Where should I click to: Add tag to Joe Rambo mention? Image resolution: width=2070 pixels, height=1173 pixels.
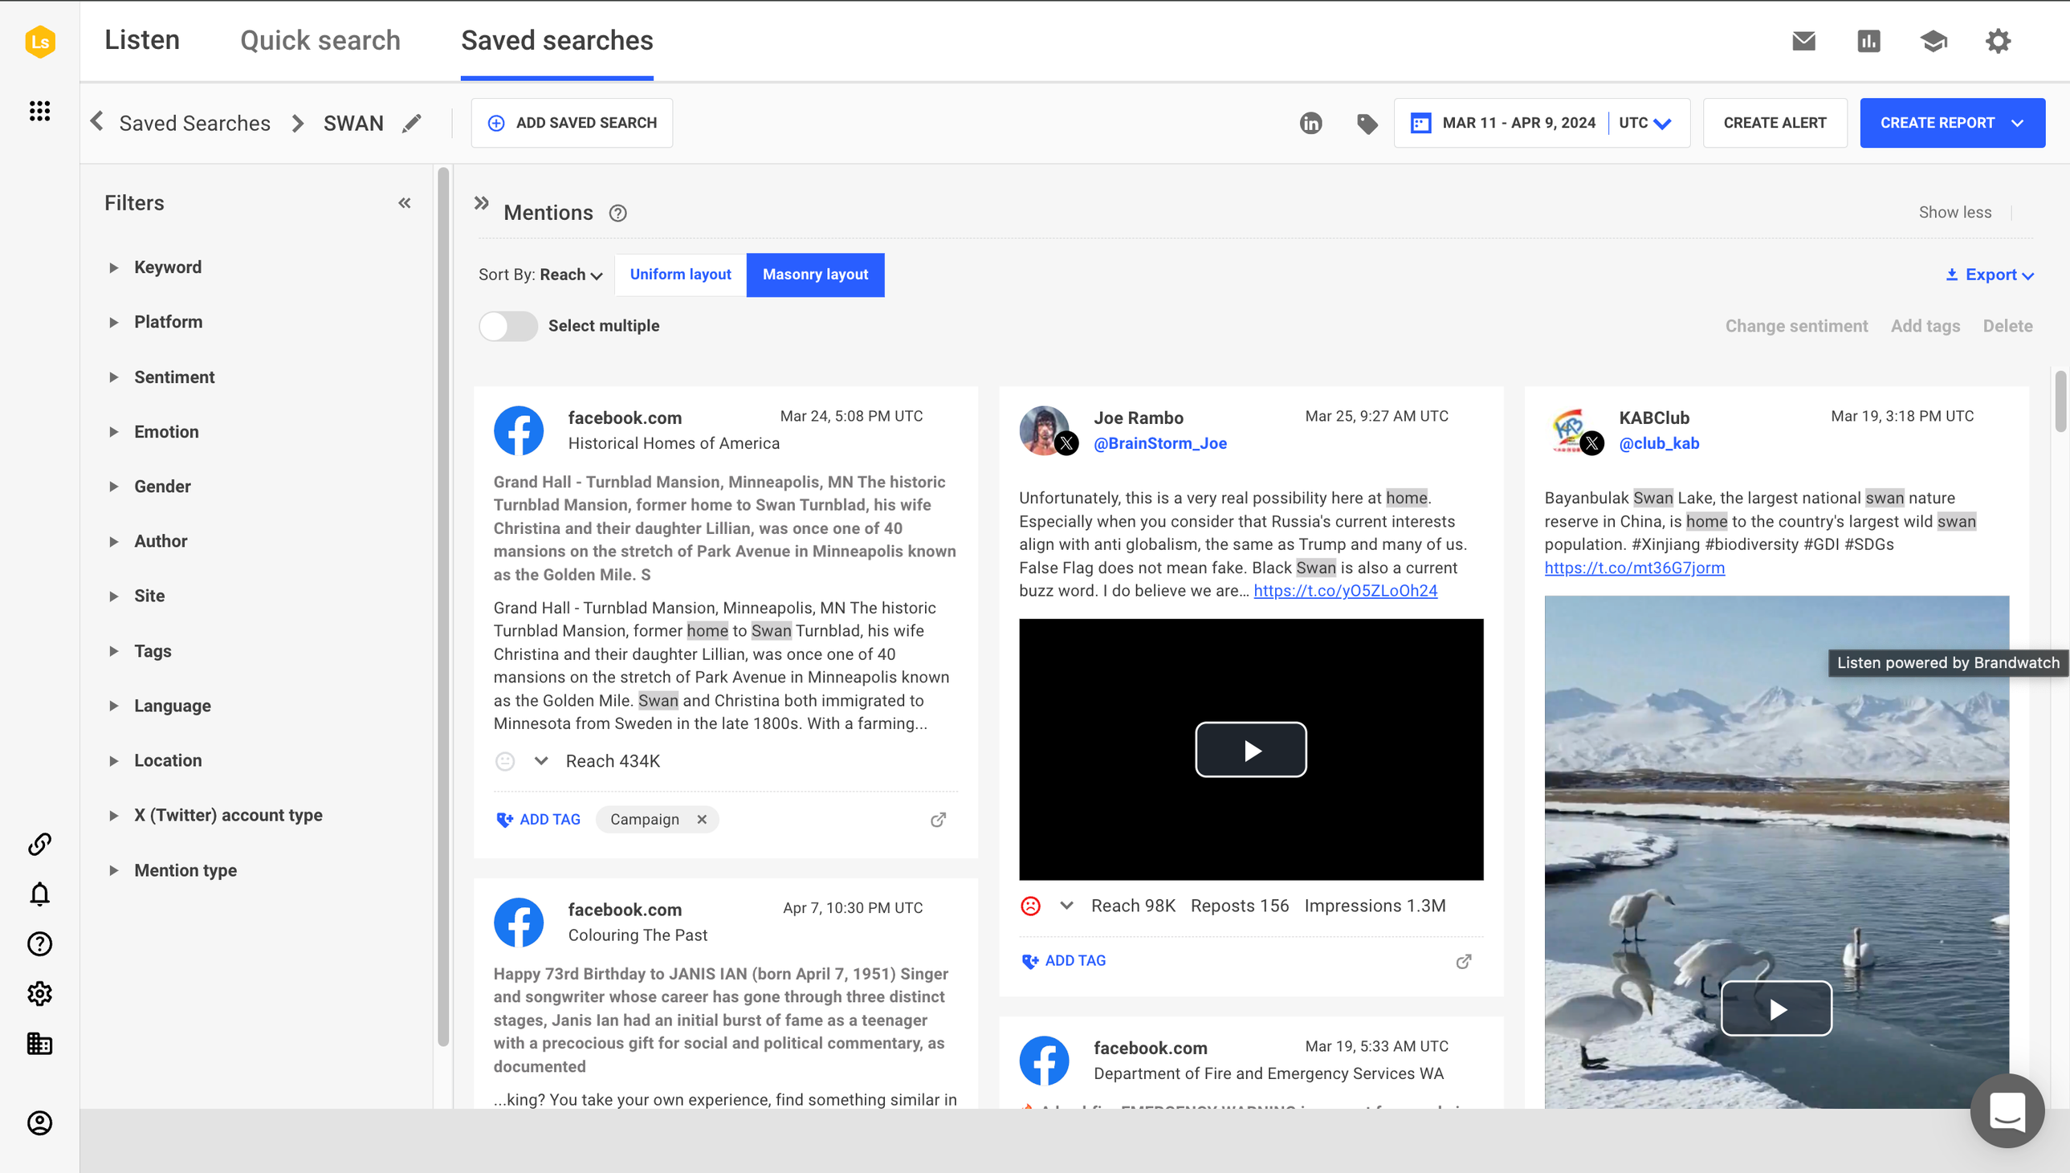coord(1063,961)
